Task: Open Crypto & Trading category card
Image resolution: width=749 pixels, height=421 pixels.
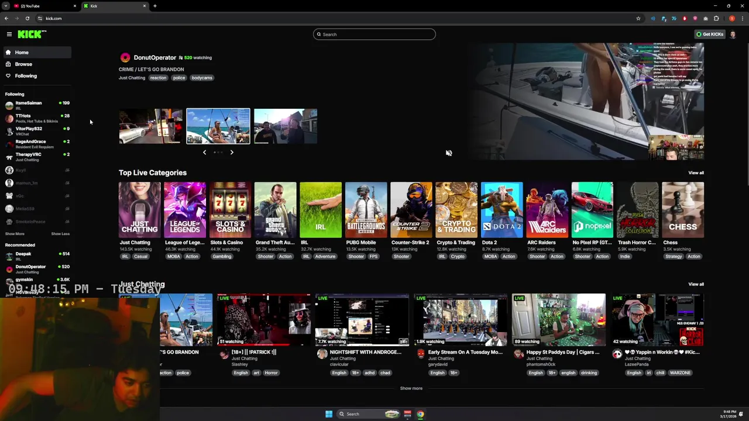Action: click(x=456, y=210)
